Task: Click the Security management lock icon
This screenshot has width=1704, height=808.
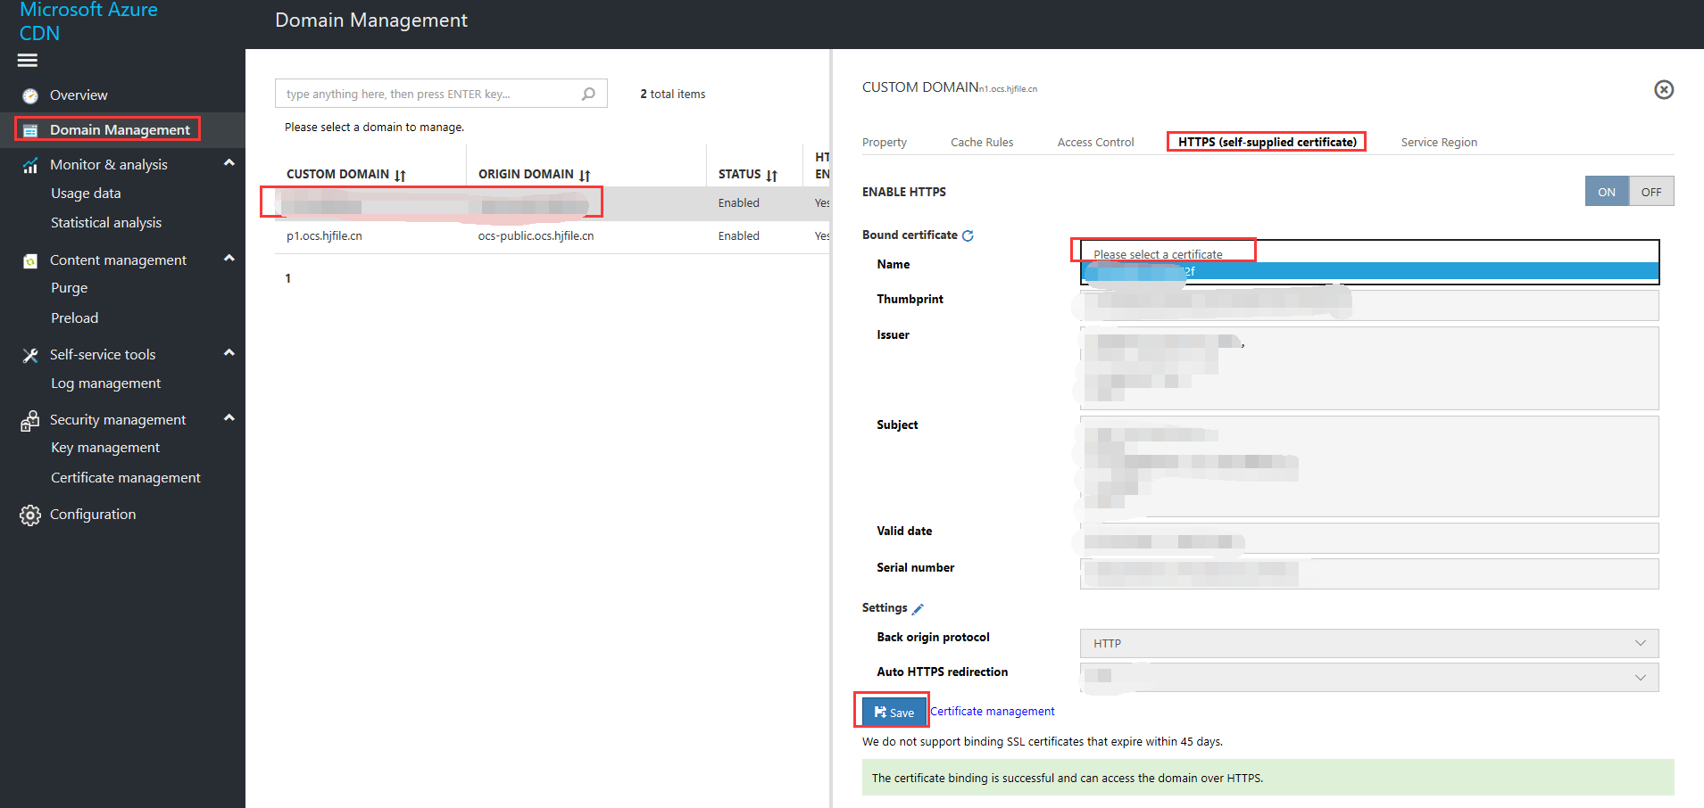Action: (30, 420)
